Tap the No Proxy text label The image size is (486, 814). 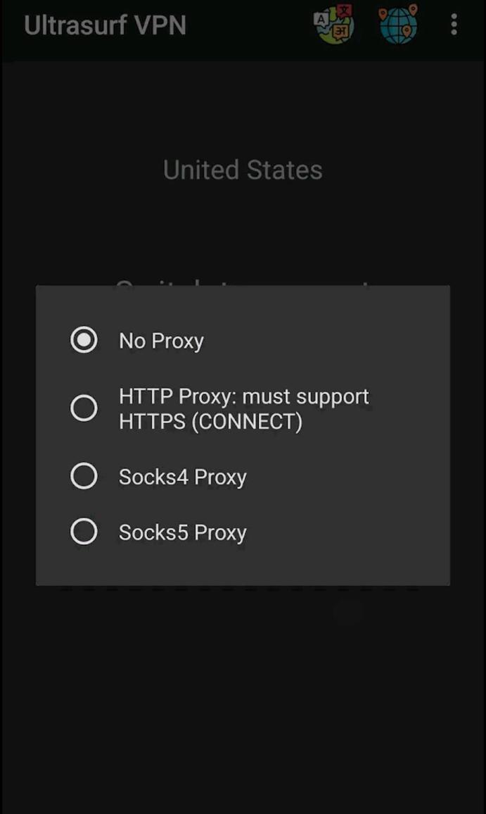pos(161,340)
